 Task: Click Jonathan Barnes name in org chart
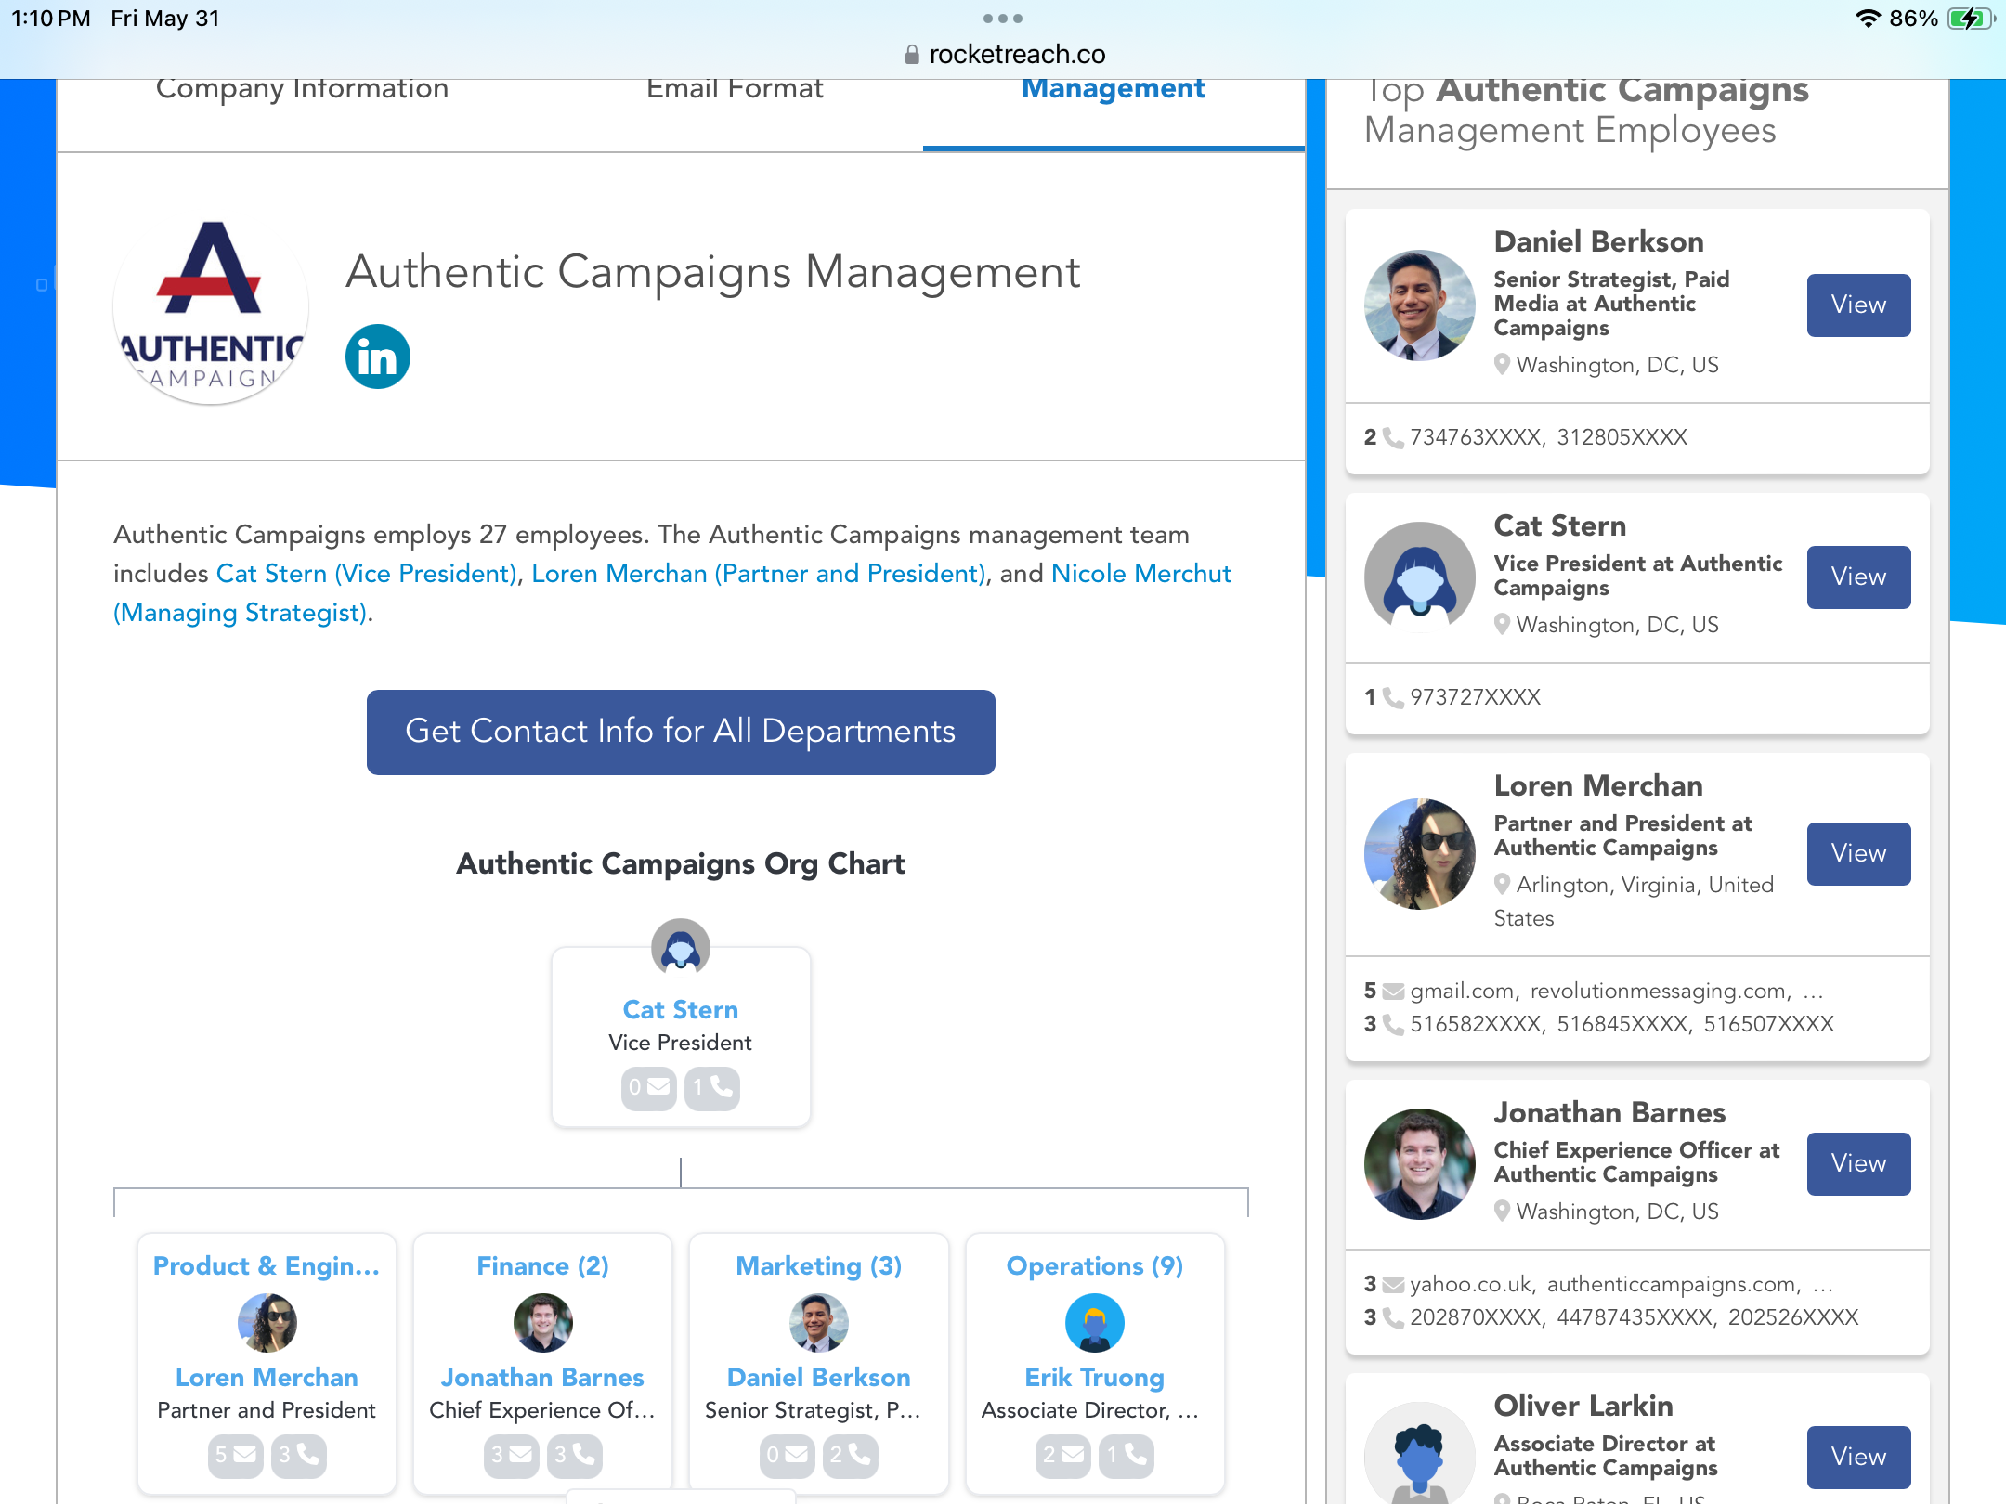tap(542, 1378)
